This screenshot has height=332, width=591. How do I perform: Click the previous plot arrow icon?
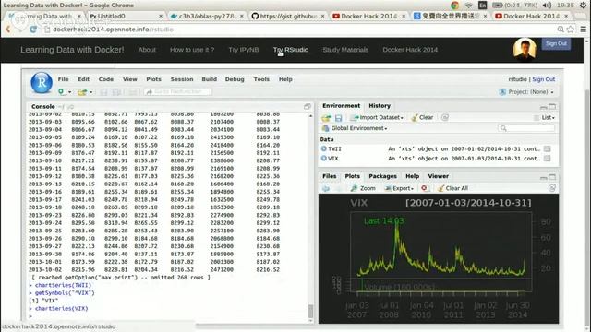click(x=326, y=188)
